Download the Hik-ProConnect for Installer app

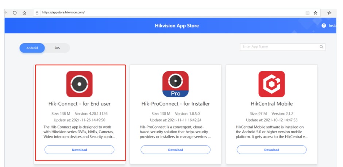pyautogui.click(x=176, y=150)
